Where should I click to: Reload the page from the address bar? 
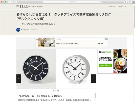tap(101, 2)
